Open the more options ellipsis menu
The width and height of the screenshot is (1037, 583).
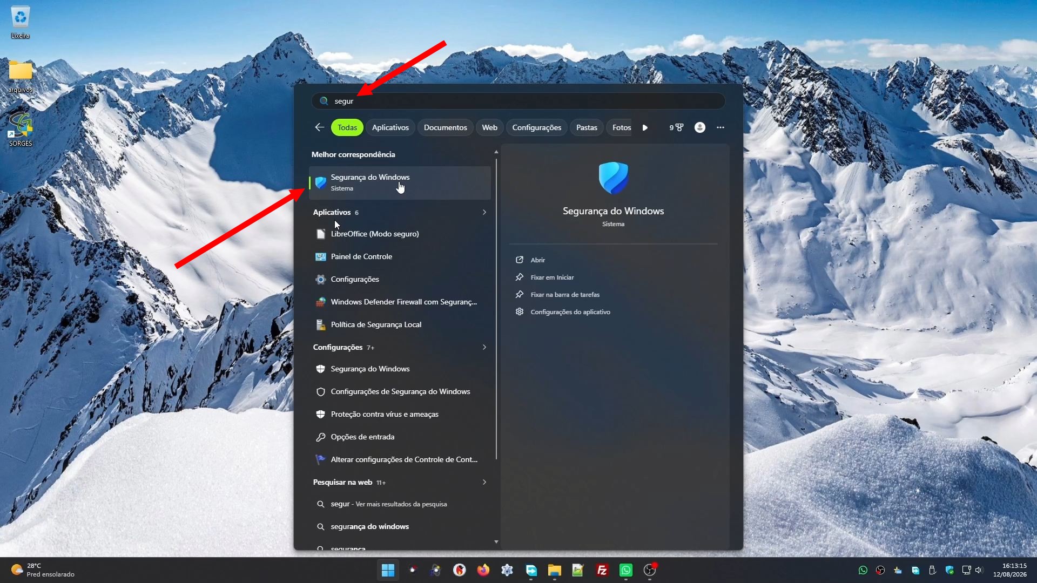tap(720, 127)
